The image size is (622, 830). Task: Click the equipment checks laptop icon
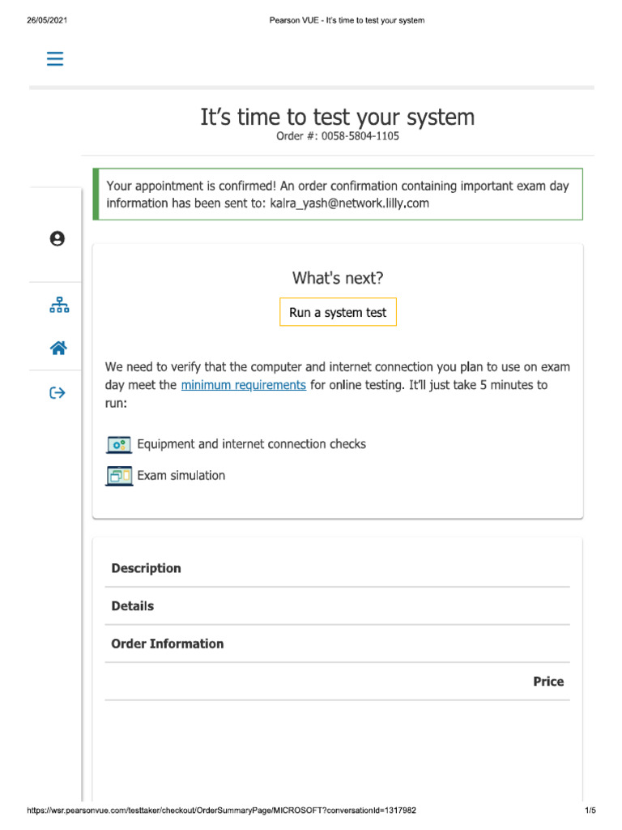(119, 444)
